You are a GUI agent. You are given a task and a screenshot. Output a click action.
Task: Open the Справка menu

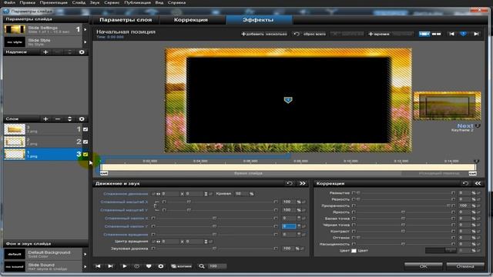coord(176,2)
